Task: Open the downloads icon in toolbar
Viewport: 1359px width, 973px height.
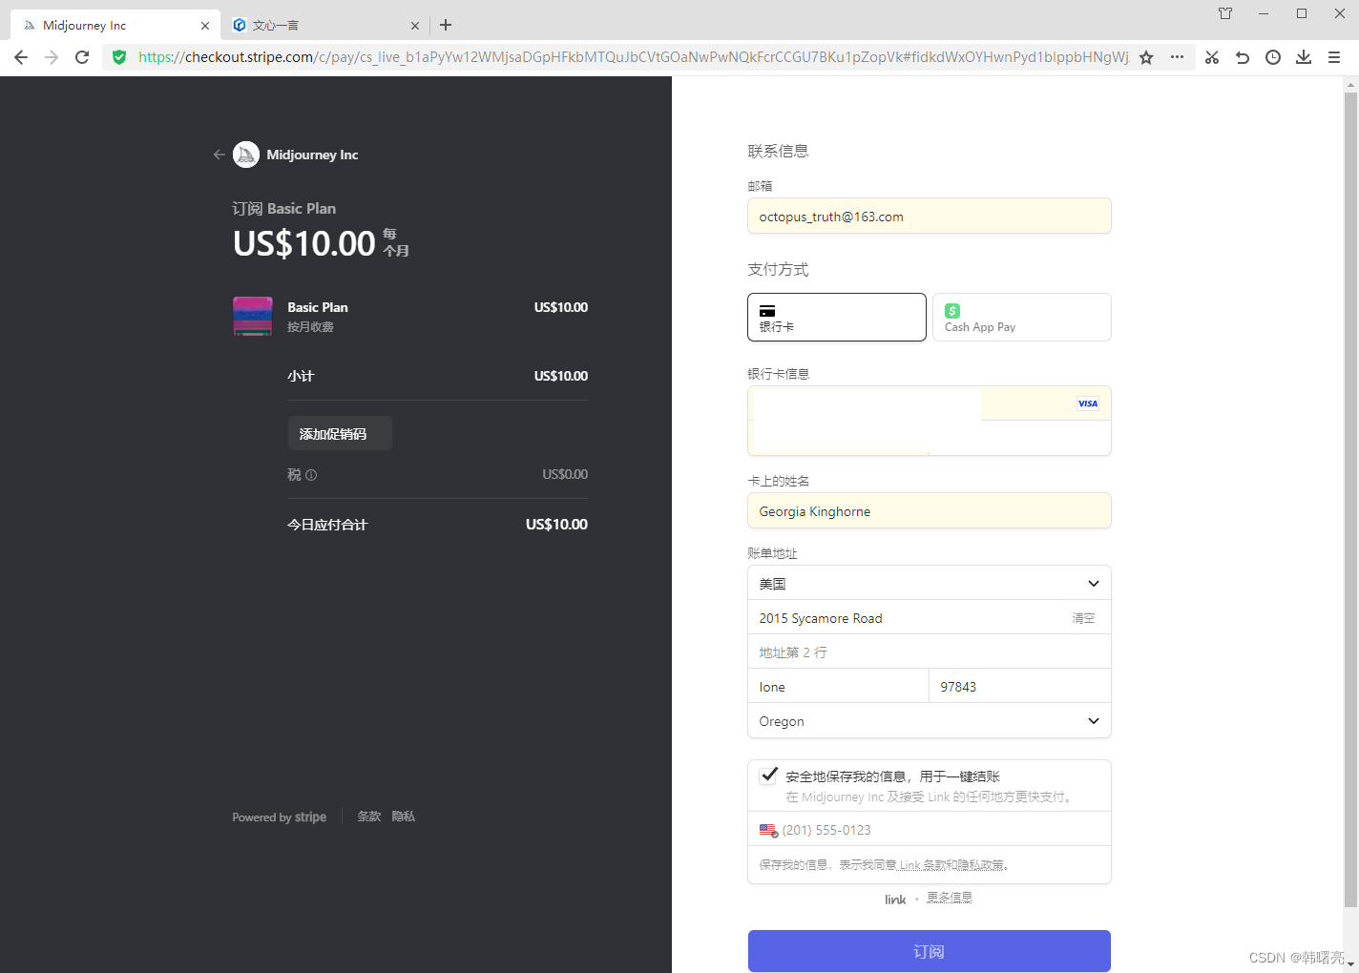Action: click(x=1304, y=57)
